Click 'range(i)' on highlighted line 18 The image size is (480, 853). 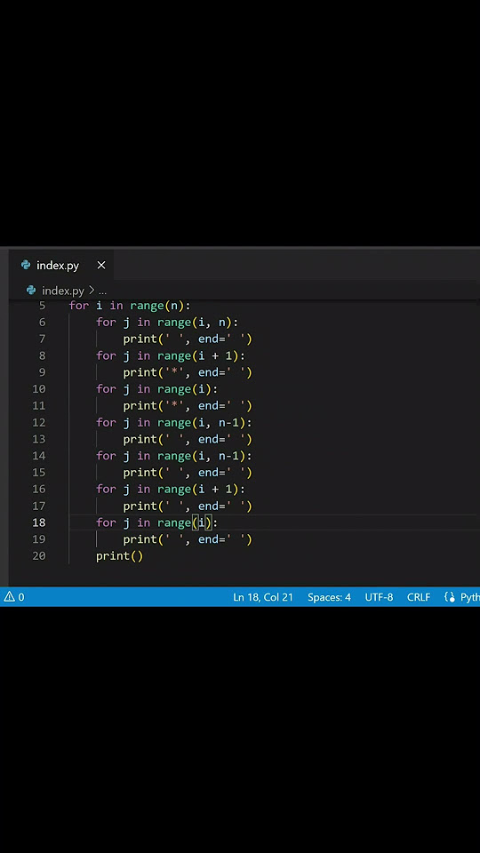click(x=185, y=522)
